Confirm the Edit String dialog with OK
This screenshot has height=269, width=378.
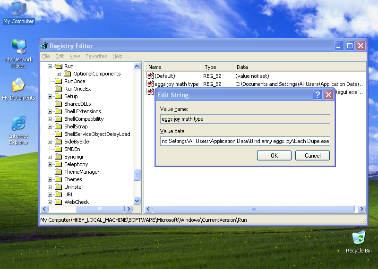[x=274, y=156]
